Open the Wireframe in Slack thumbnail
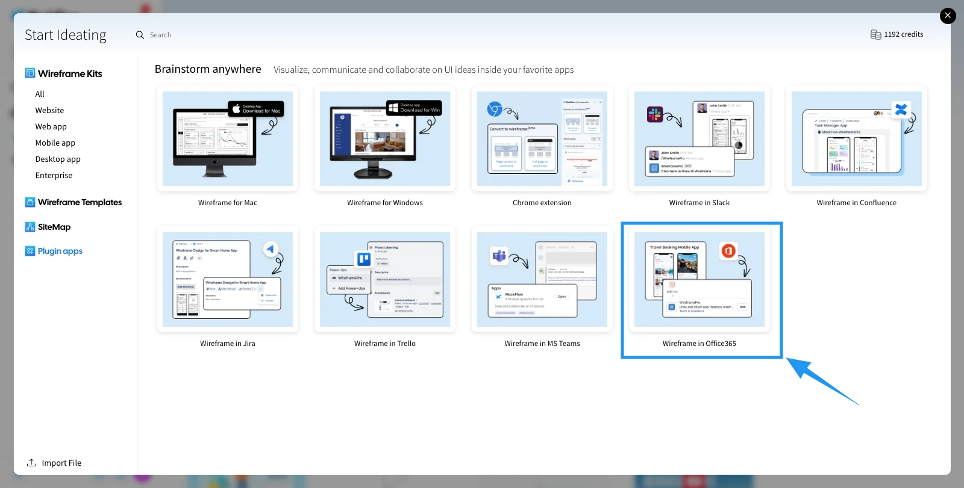The height and width of the screenshot is (488, 964). point(700,138)
